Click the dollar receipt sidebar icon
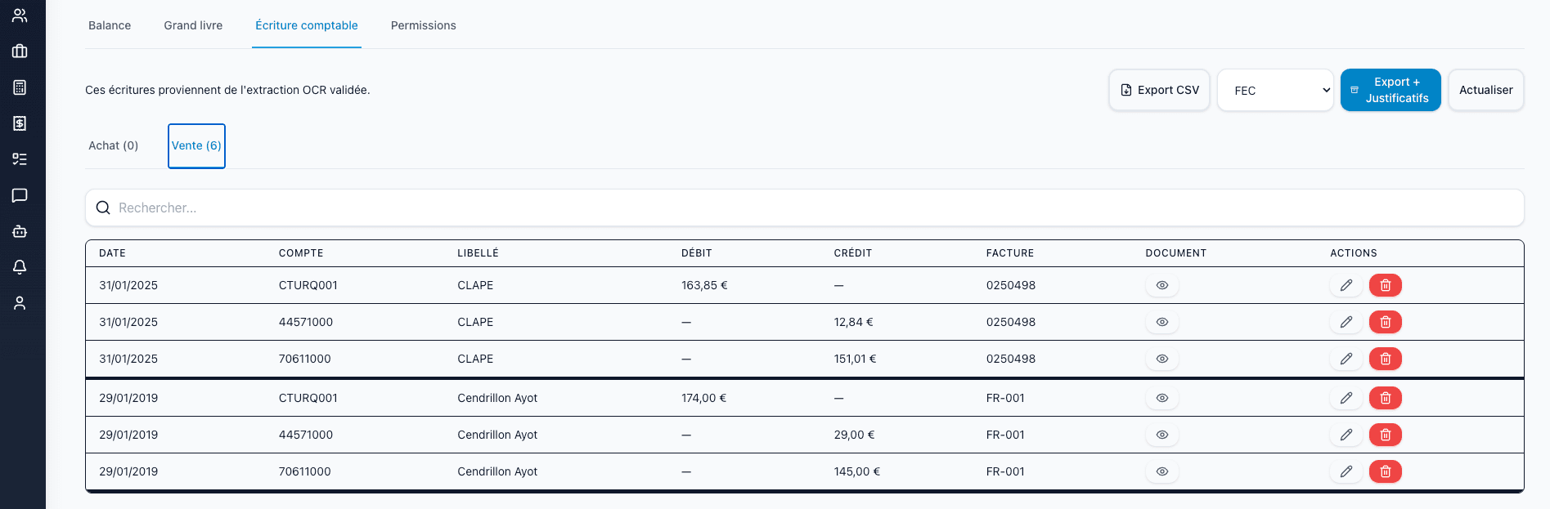This screenshot has width=1550, height=509. point(20,123)
